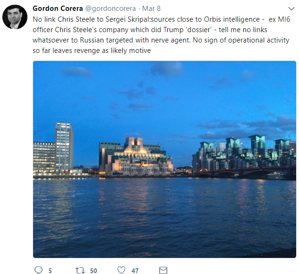
Task: Send tweet via the envelope message icon
Action: (163, 270)
